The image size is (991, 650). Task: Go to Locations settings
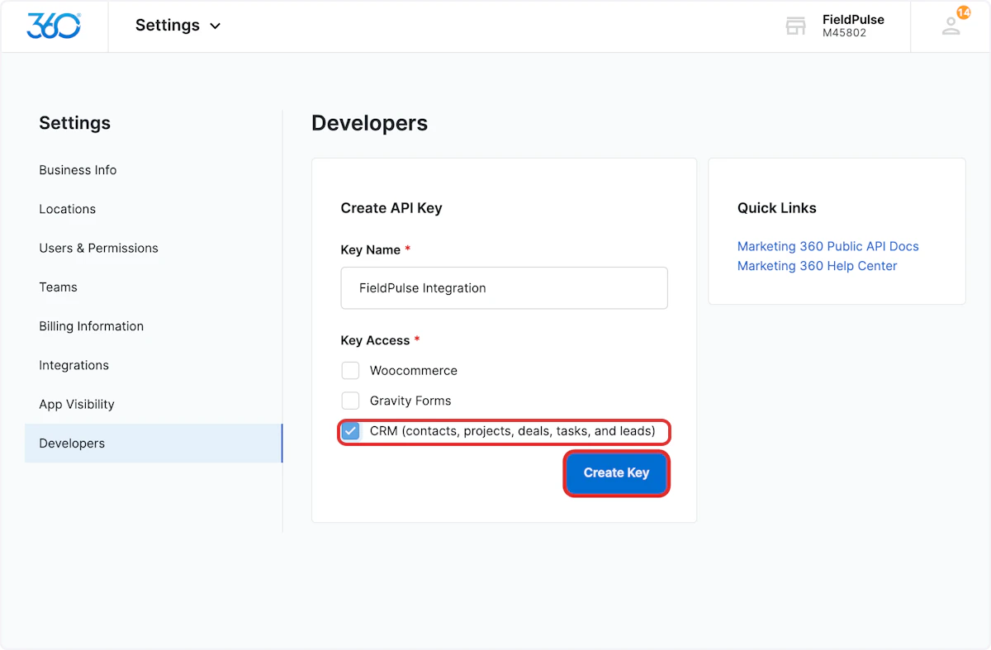[x=68, y=209]
